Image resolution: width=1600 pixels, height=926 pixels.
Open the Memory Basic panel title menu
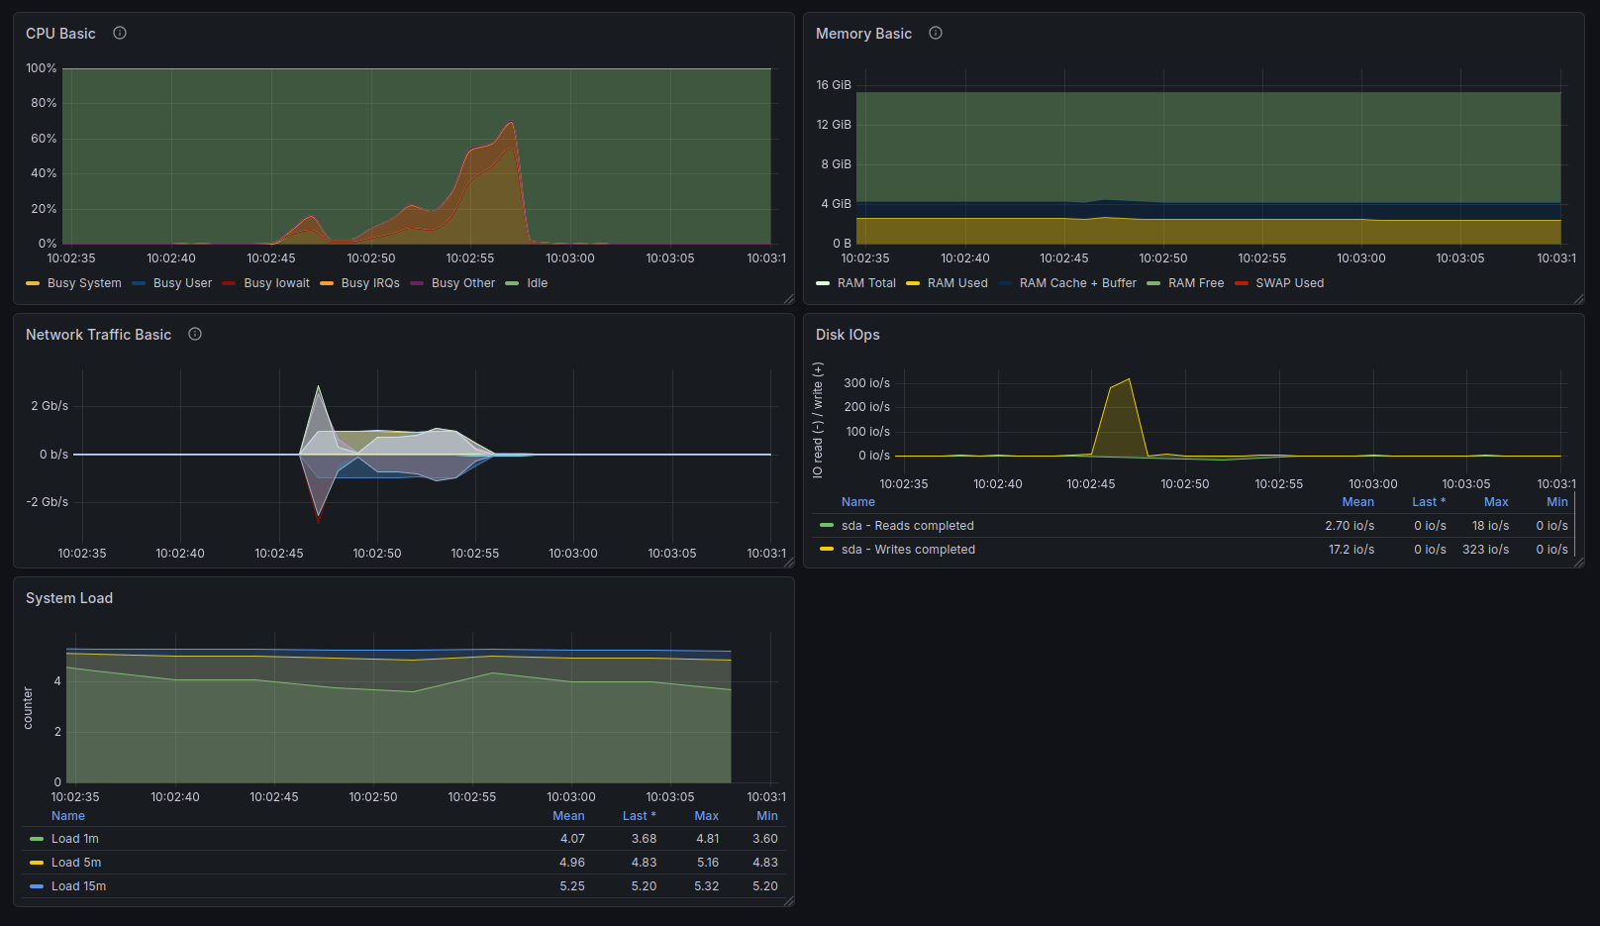point(863,34)
